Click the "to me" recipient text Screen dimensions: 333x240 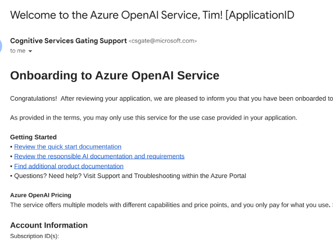click(x=18, y=51)
